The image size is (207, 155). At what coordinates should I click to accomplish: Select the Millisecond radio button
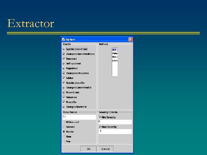click(64, 122)
